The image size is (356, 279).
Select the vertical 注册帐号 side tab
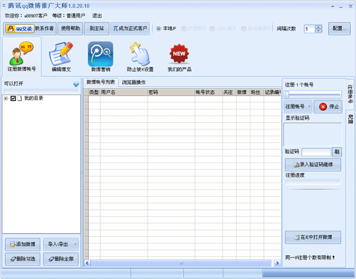(x=350, y=94)
